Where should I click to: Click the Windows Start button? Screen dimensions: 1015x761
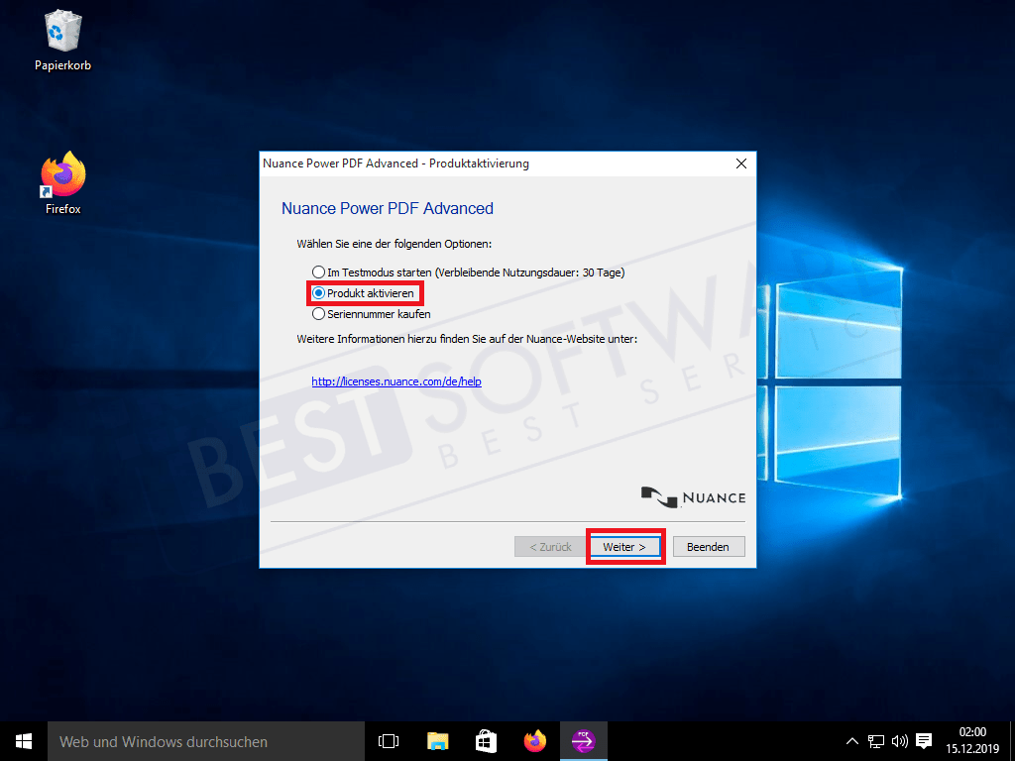[23, 740]
